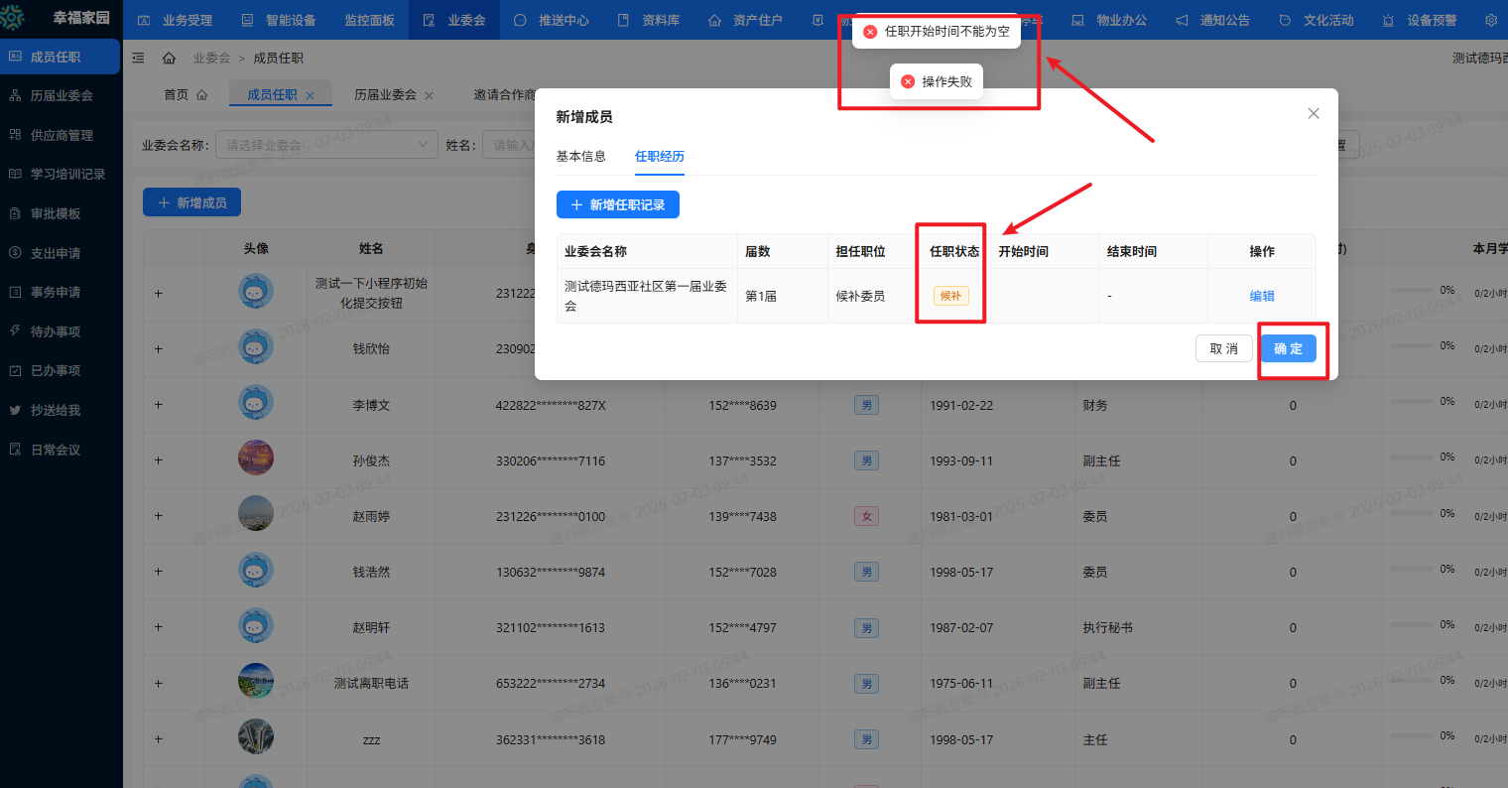Open the gear settings icon in the top bar
The image size is (1508, 788).
1491,20
